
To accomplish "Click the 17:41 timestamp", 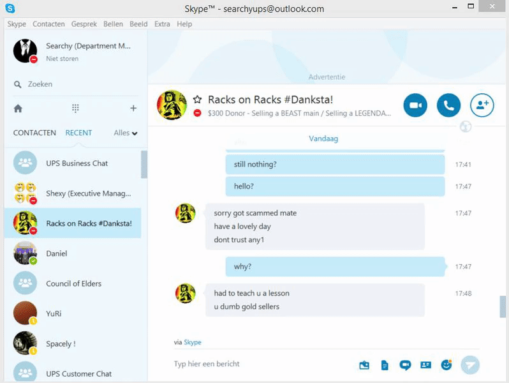I will [x=463, y=165].
